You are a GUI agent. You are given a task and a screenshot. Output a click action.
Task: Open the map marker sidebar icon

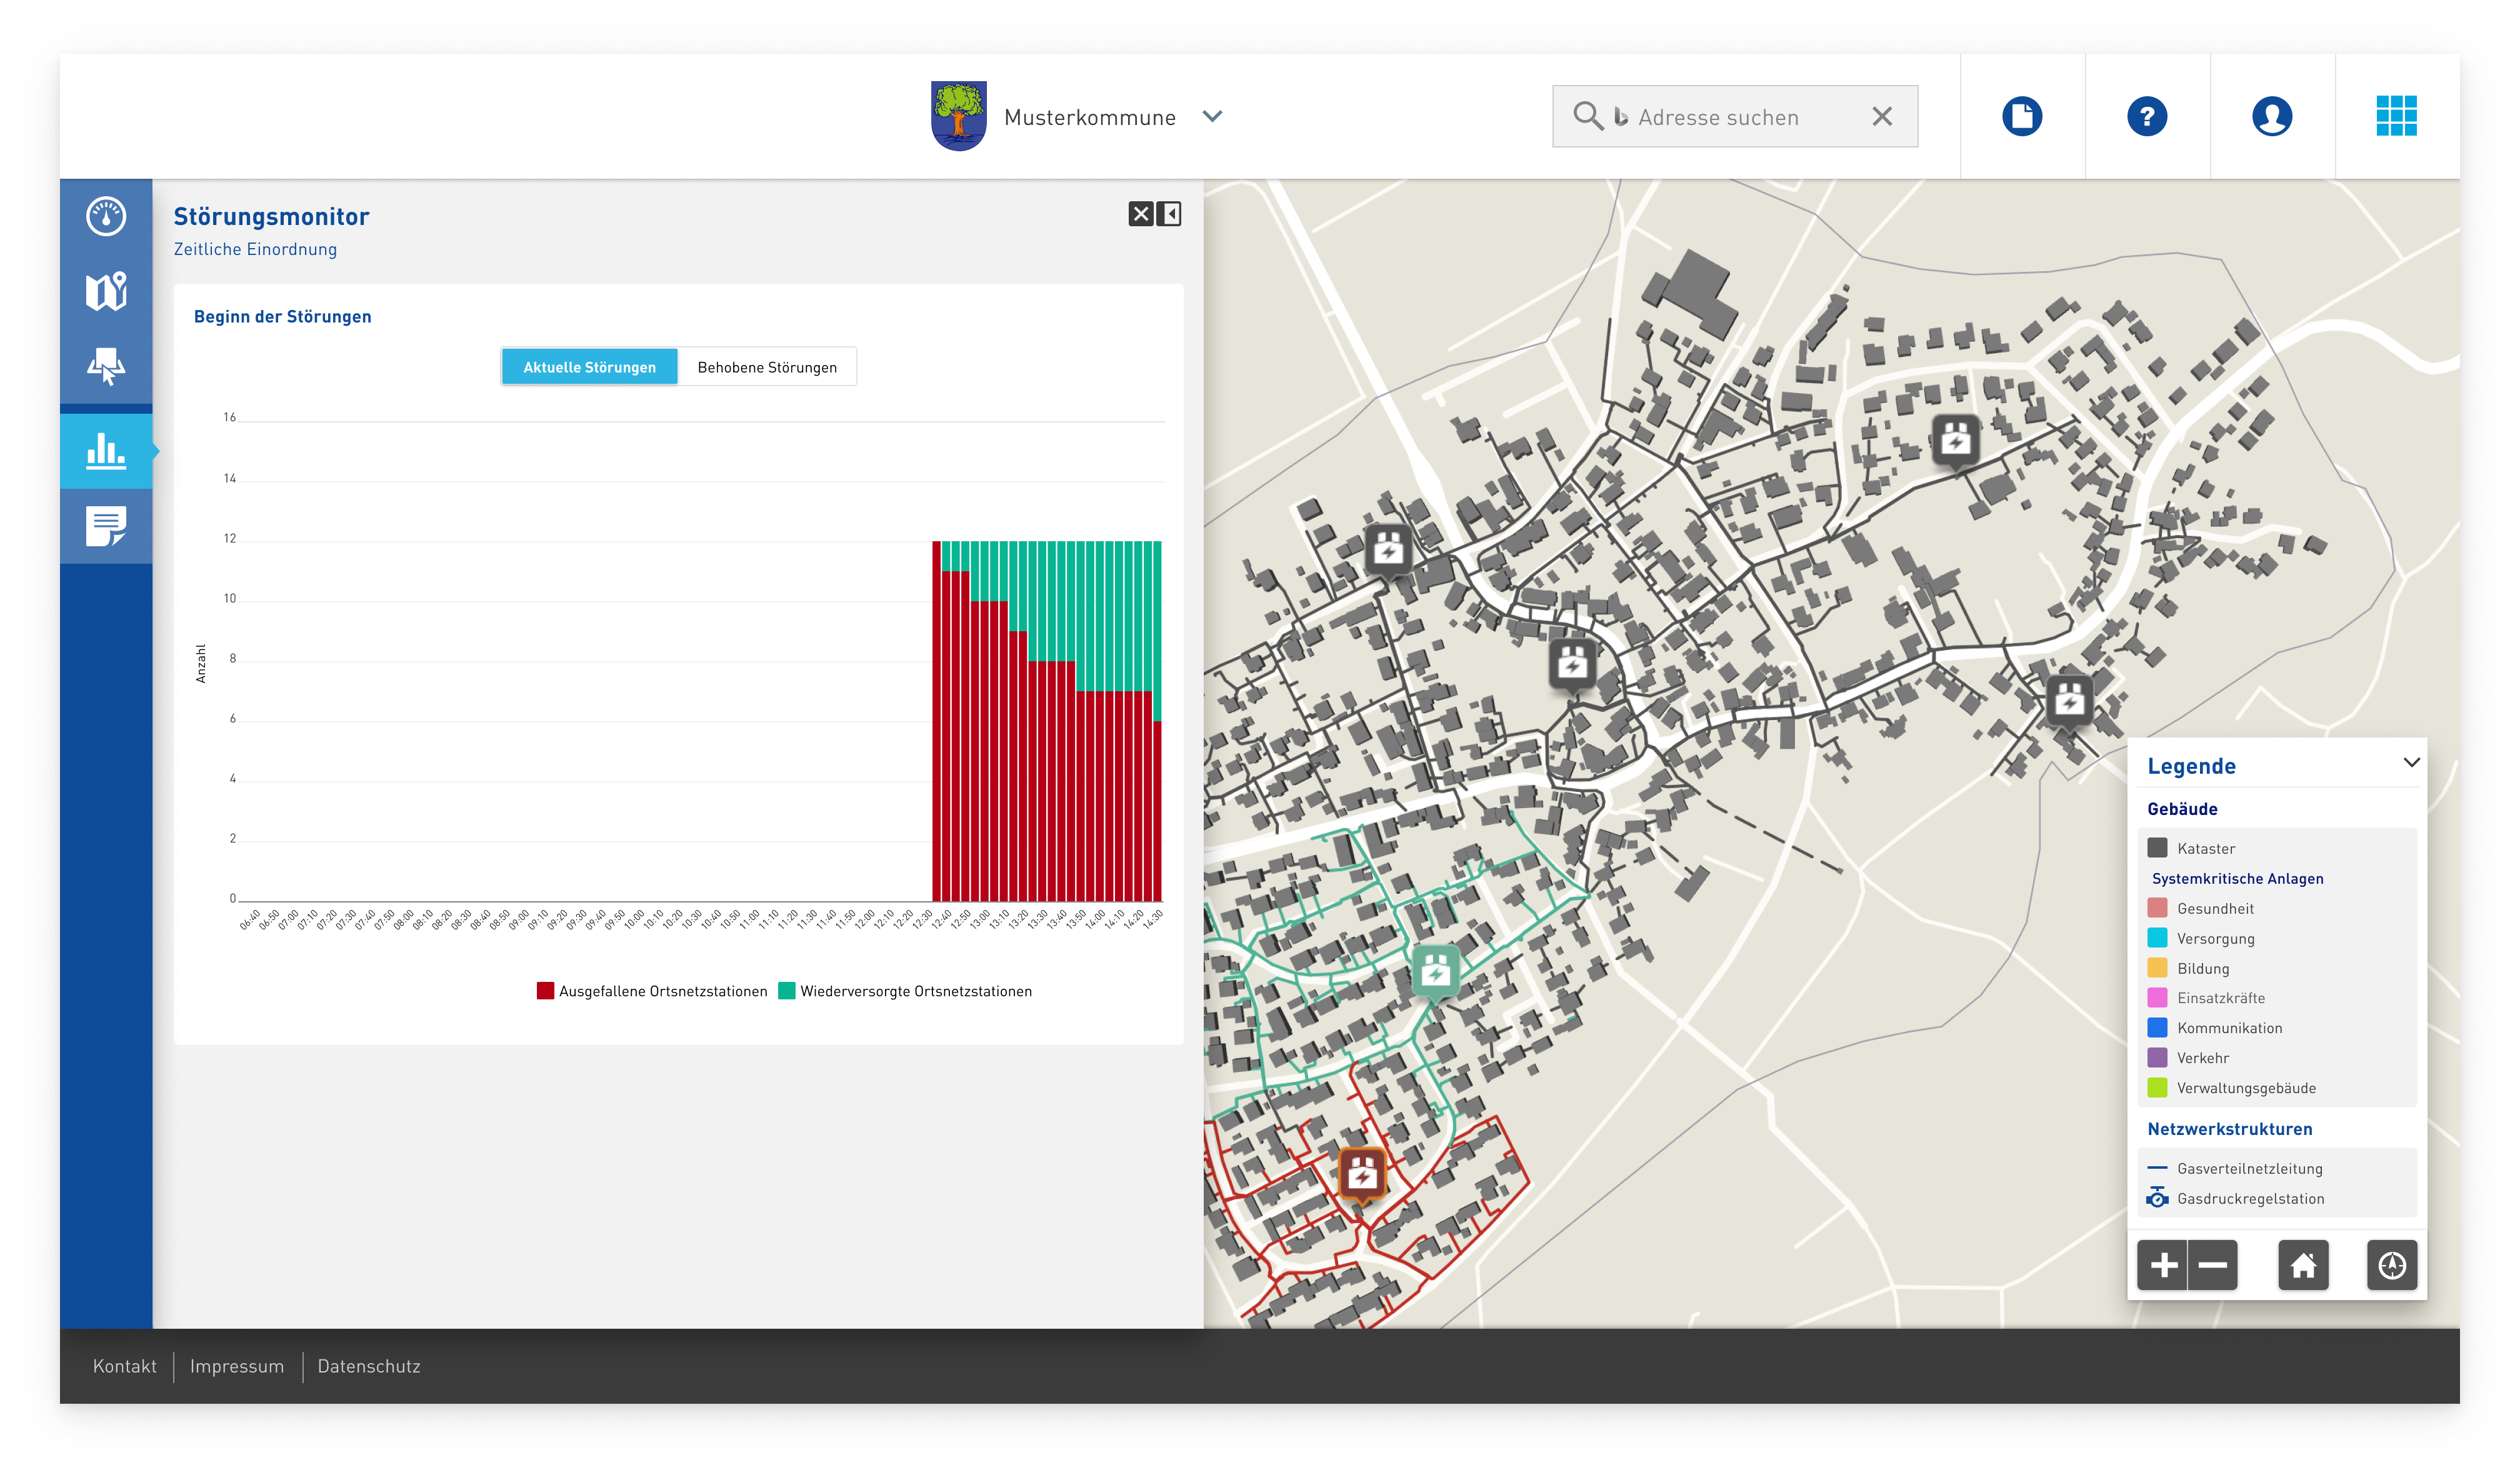coord(106,291)
